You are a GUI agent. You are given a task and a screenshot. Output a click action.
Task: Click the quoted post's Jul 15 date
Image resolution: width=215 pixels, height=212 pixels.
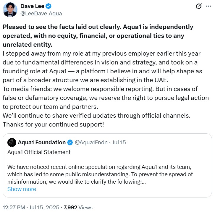click(x=119, y=142)
